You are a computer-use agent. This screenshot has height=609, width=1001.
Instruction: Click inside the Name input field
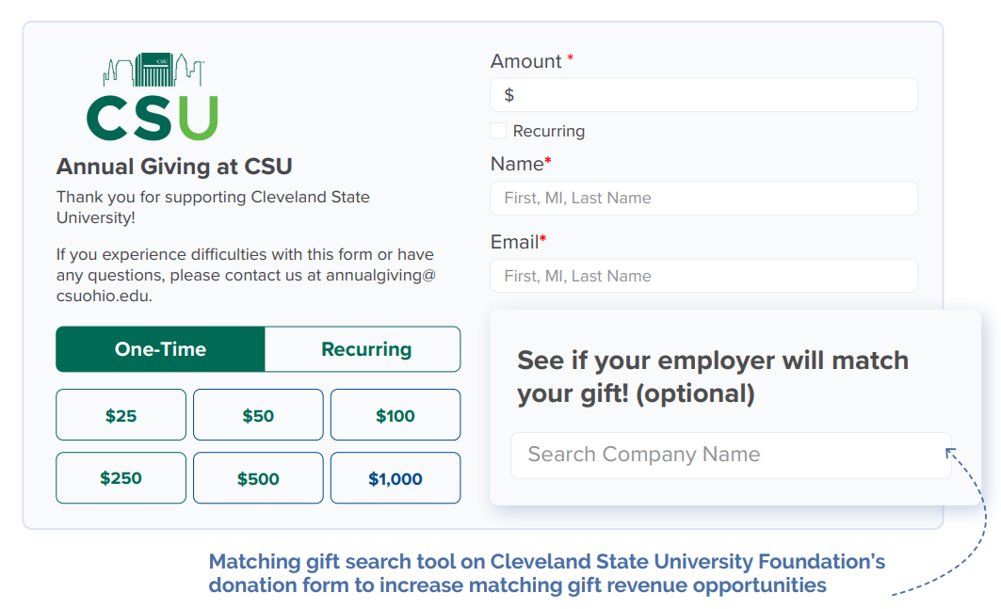click(702, 198)
